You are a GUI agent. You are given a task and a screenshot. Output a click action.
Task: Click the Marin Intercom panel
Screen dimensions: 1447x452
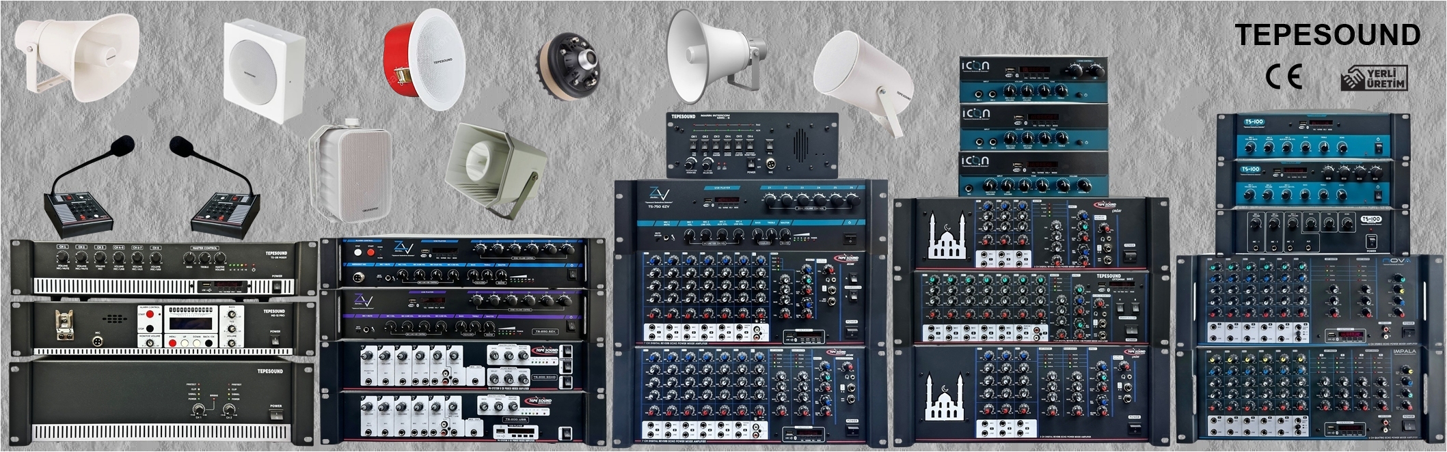[751, 144]
